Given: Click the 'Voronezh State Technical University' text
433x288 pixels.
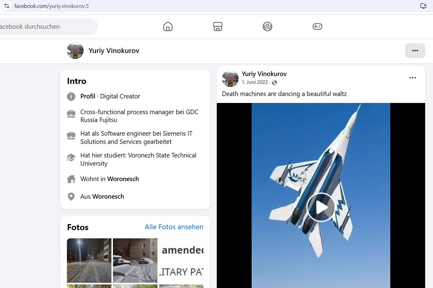Looking at the screenshot, I should tap(138, 159).
